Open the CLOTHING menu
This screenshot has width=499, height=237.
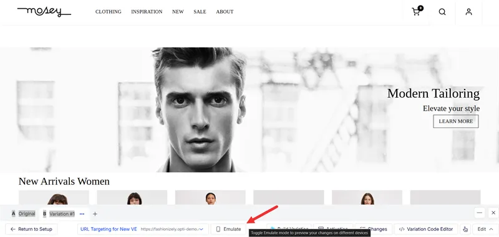pyautogui.click(x=108, y=12)
